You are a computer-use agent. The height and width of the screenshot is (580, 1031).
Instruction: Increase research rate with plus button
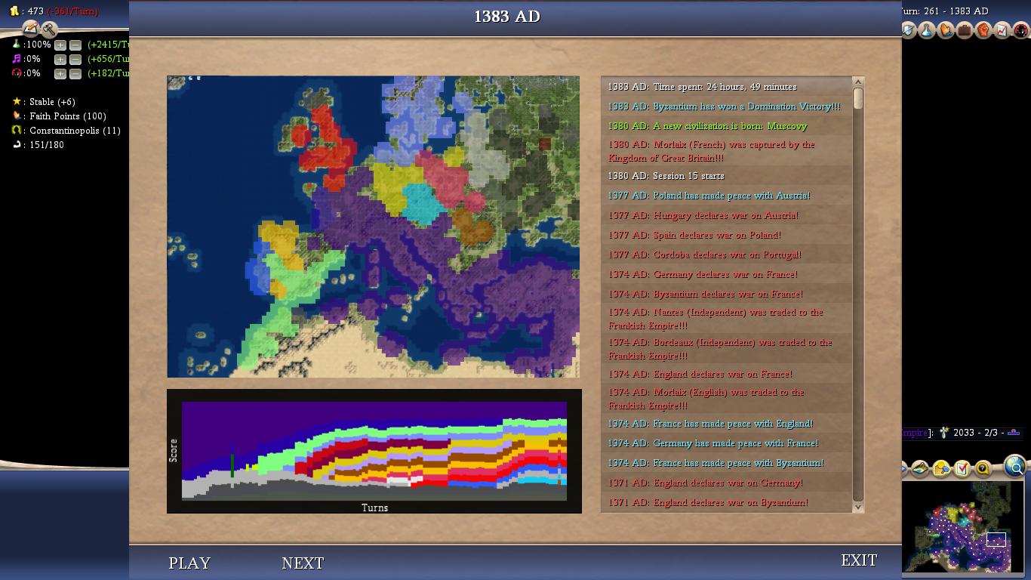tap(60, 45)
